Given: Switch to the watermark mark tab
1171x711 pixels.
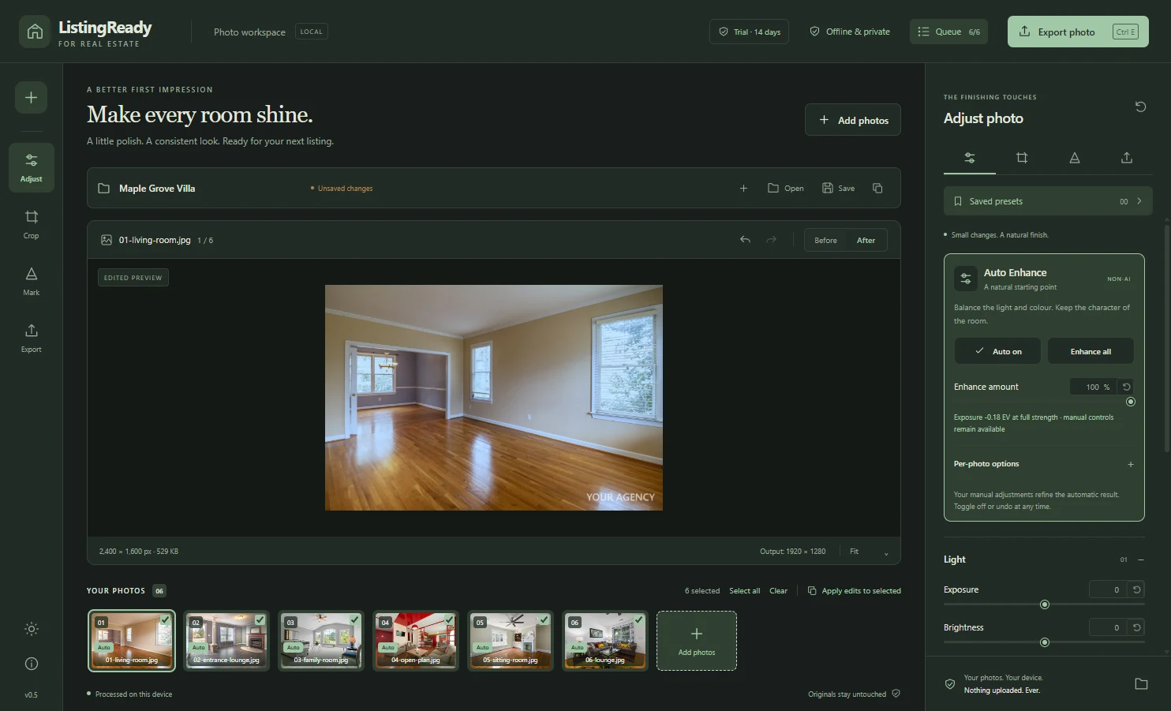Looking at the screenshot, I should point(1075,158).
